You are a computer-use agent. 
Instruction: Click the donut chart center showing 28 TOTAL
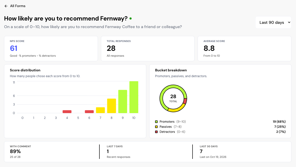click(173, 98)
